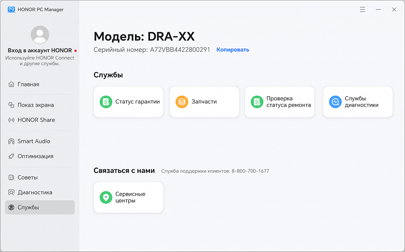Click the user avatar profile picture
405x252 pixels.
click(40, 35)
